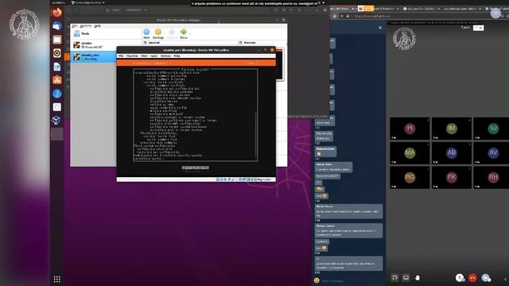Open Devices menu in the VM window

click(x=165, y=56)
